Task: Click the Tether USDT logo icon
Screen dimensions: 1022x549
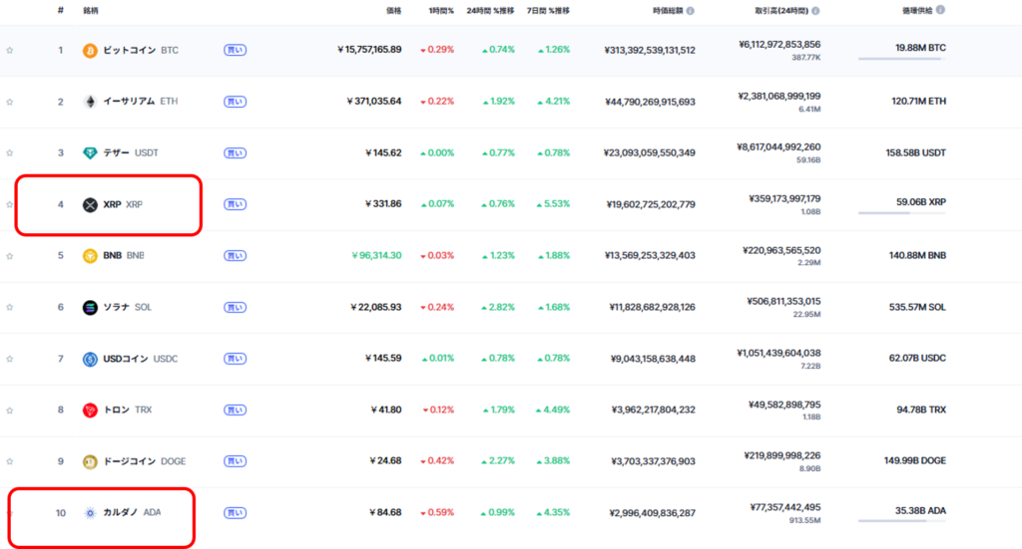Action: tap(90, 152)
